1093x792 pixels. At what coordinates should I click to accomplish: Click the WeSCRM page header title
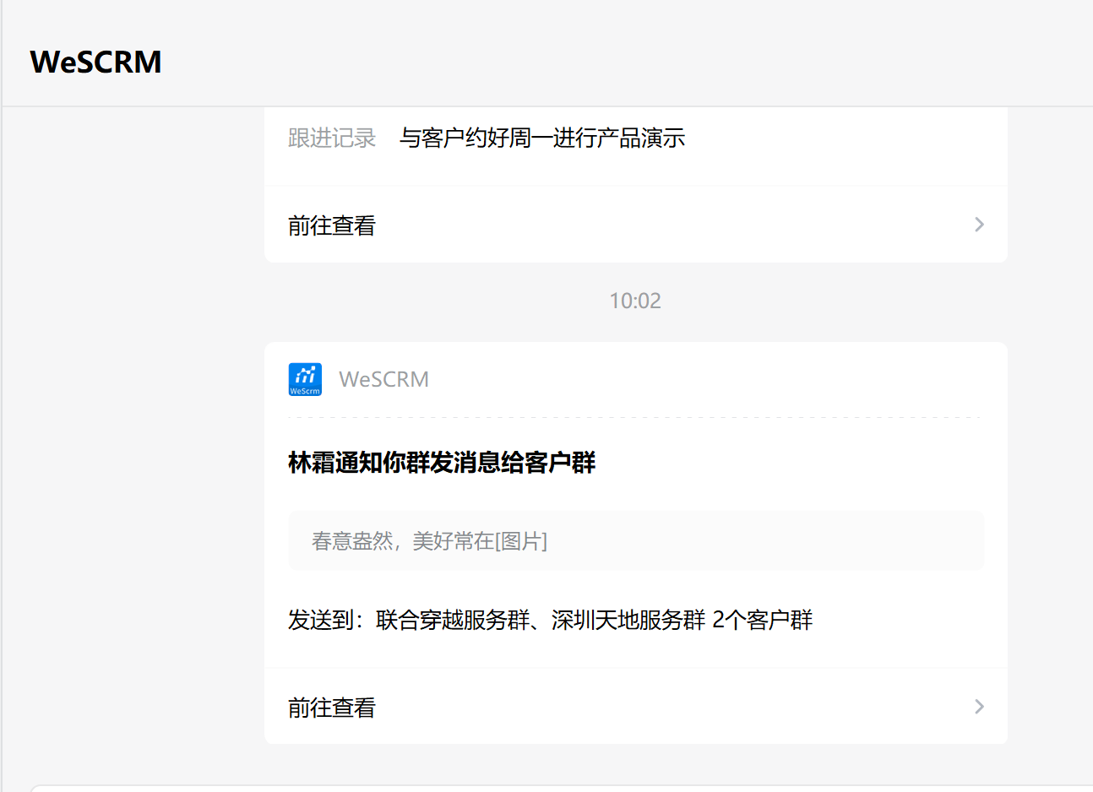[x=95, y=62]
